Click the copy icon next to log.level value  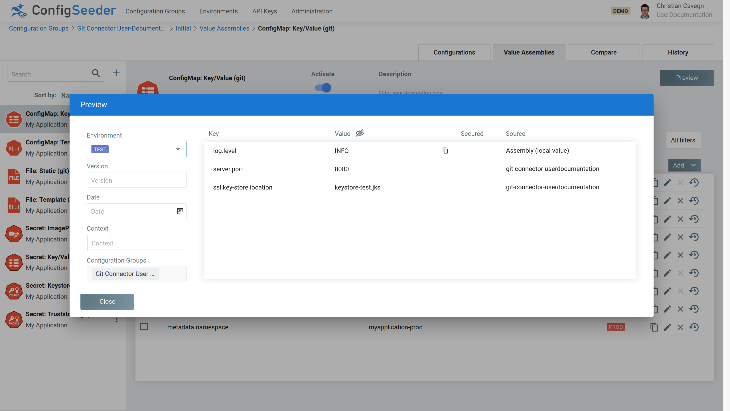[445, 150]
